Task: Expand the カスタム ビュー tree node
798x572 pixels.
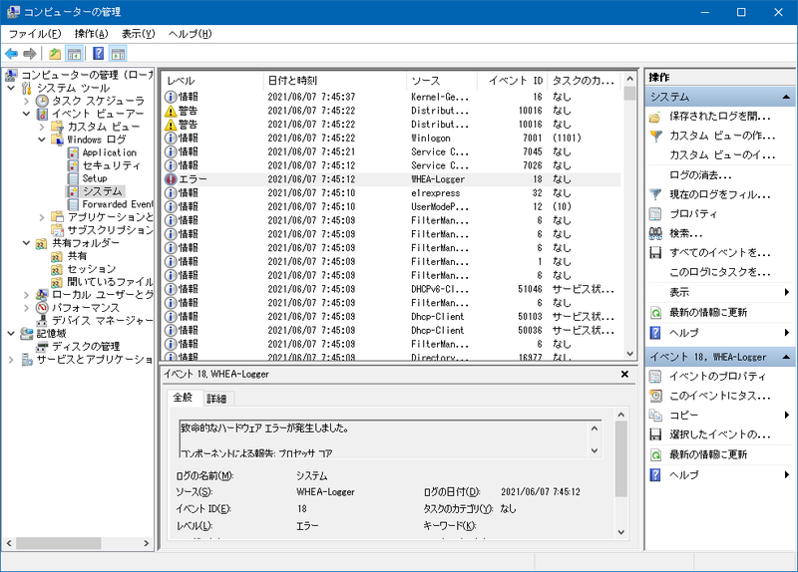Action: [x=42, y=127]
